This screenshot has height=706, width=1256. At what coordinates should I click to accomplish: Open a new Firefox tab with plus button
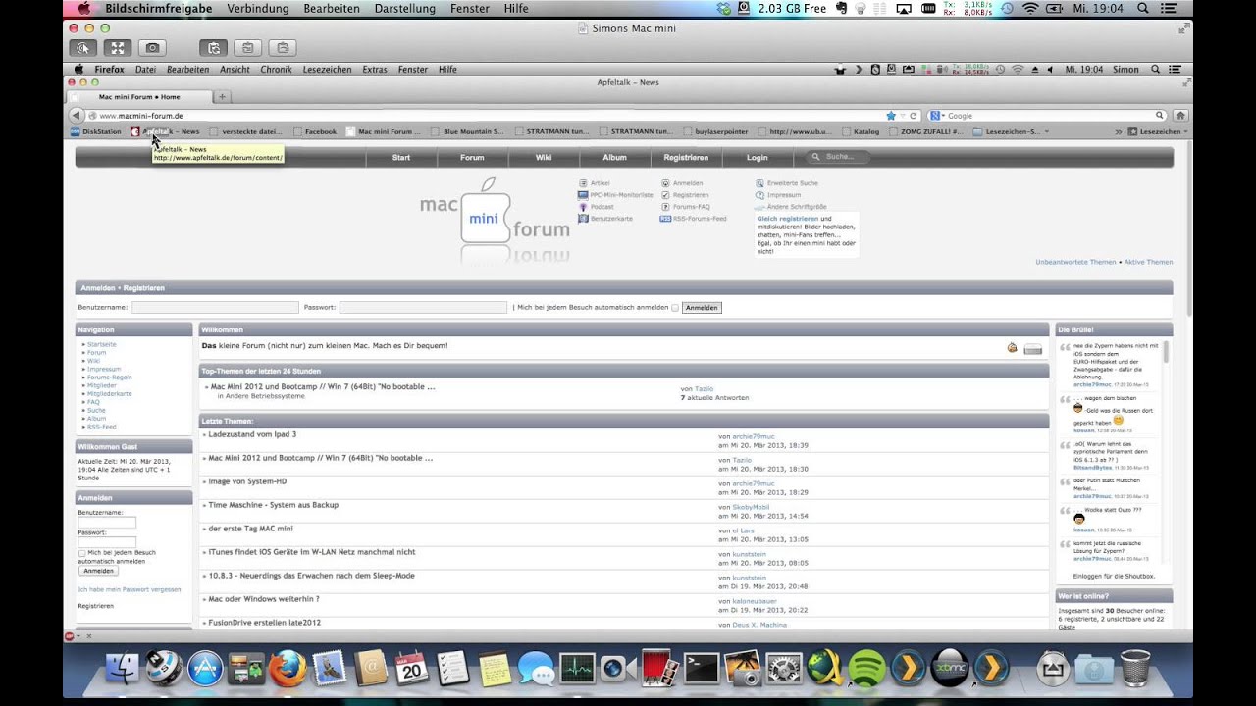pyautogui.click(x=223, y=97)
